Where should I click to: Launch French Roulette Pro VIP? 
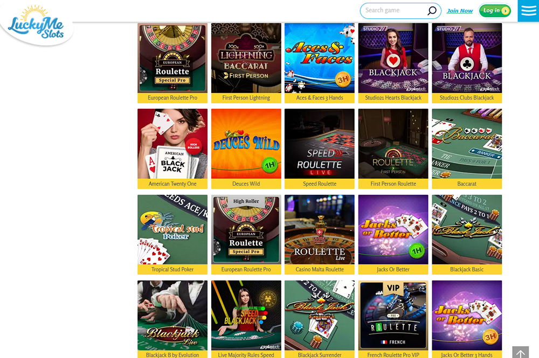[x=393, y=315]
